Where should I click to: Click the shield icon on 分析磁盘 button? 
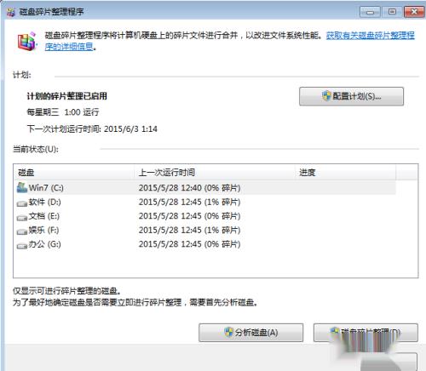229,332
